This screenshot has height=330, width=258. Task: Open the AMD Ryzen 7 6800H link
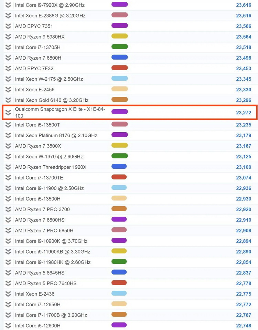coord(38,58)
